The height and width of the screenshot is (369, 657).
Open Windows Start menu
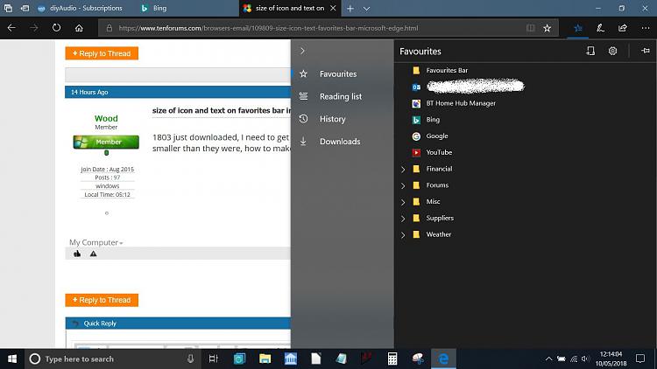click(x=12, y=359)
